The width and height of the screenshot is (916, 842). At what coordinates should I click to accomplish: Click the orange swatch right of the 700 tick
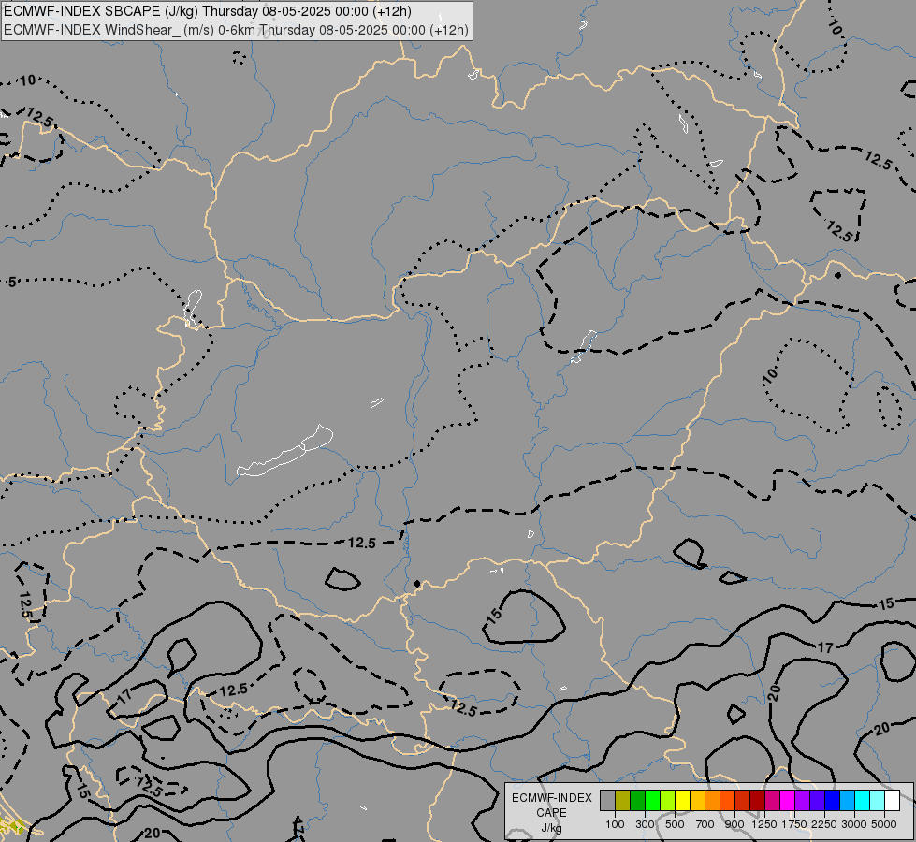pyautogui.click(x=713, y=800)
